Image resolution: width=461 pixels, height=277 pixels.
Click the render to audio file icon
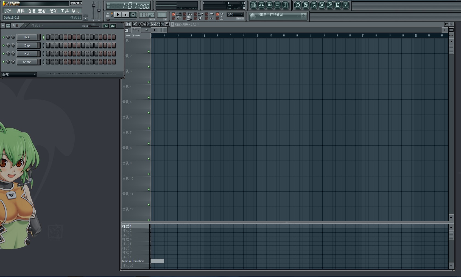[314, 5]
